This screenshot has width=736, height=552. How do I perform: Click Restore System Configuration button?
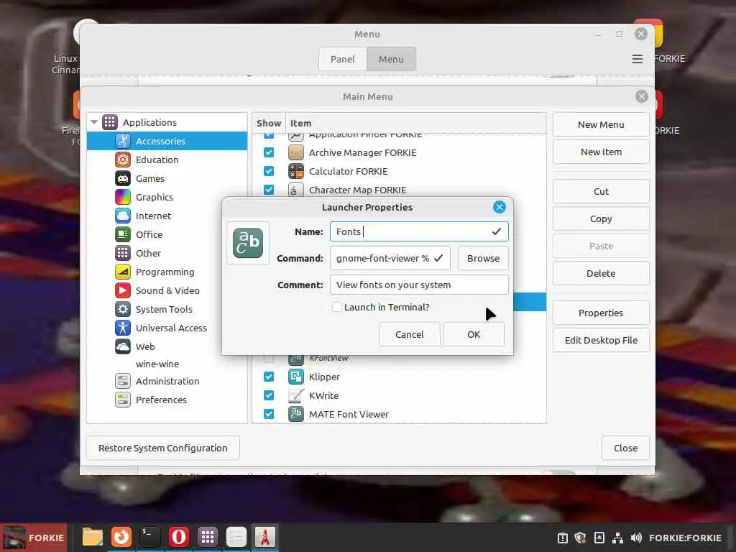163,448
